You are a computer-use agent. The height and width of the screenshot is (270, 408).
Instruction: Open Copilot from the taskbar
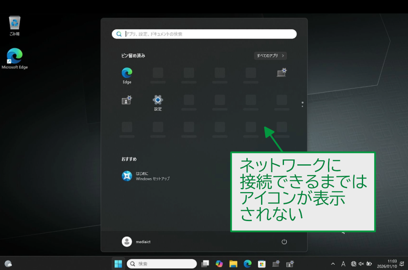coord(220,264)
